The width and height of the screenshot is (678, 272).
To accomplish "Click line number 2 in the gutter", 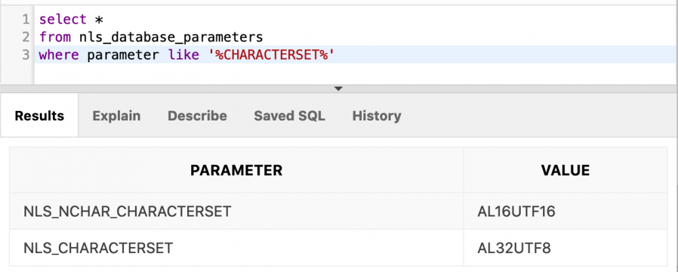I will coord(25,37).
